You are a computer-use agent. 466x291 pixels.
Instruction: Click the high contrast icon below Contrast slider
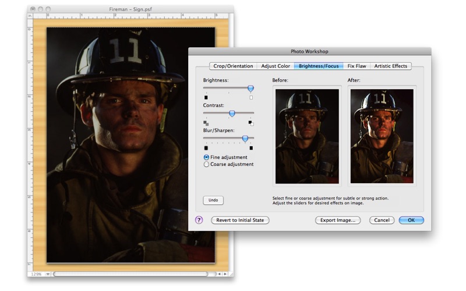point(250,123)
